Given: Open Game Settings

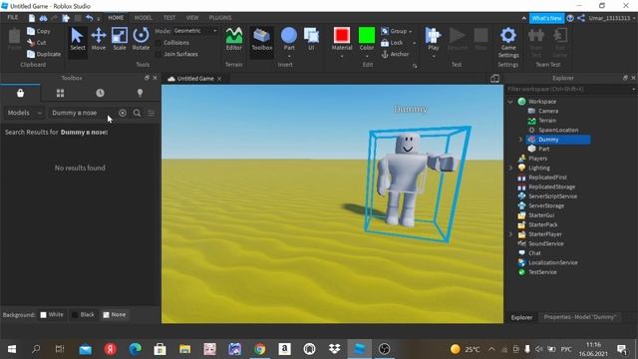Looking at the screenshot, I should tap(508, 42).
